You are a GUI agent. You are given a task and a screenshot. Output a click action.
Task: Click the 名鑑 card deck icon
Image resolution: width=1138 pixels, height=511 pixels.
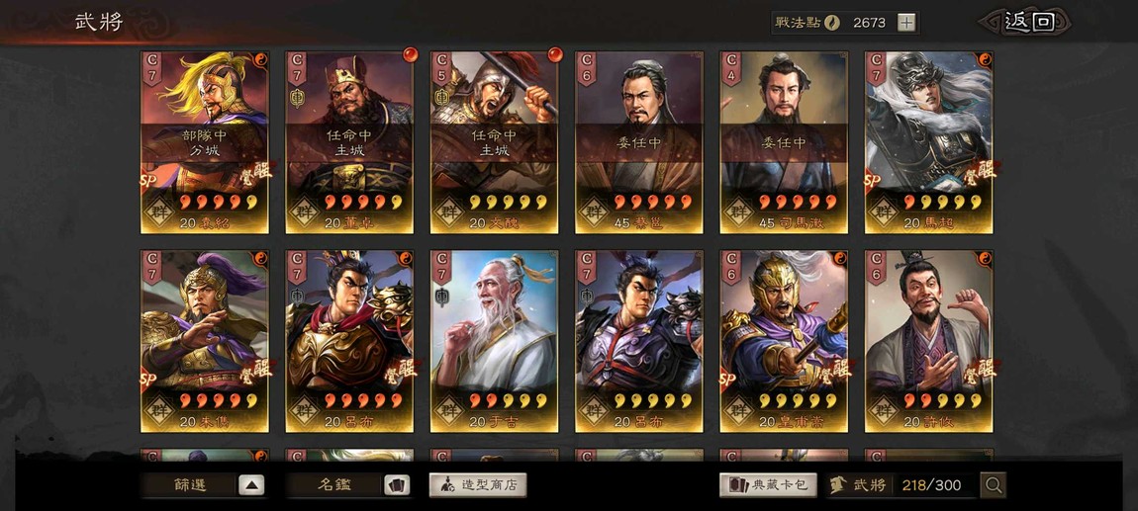396,485
